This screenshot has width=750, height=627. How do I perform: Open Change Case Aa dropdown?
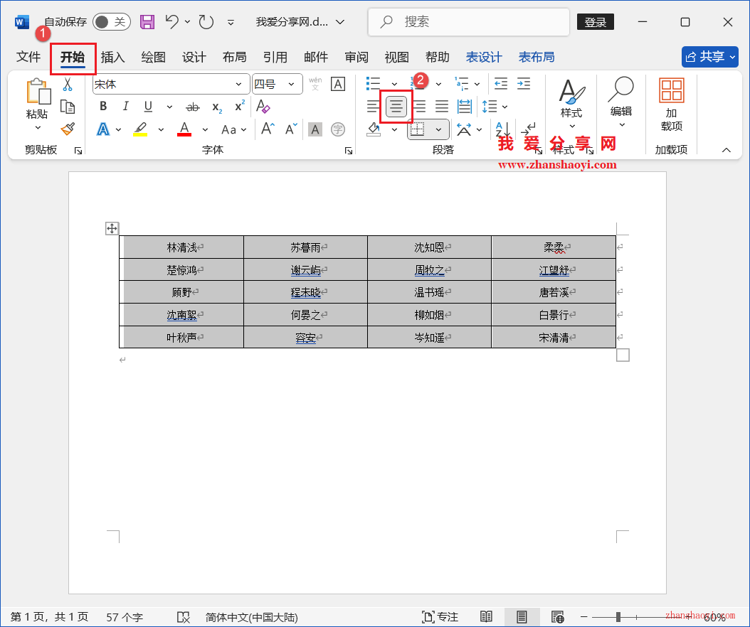(234, 129)
